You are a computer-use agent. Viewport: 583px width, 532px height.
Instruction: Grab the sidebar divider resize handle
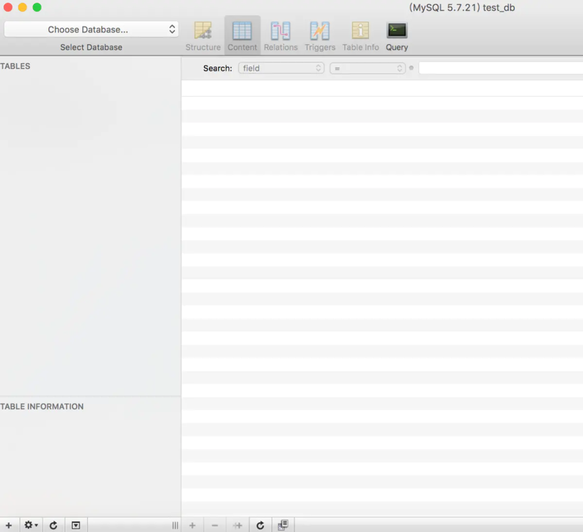(x=175, y=526)
